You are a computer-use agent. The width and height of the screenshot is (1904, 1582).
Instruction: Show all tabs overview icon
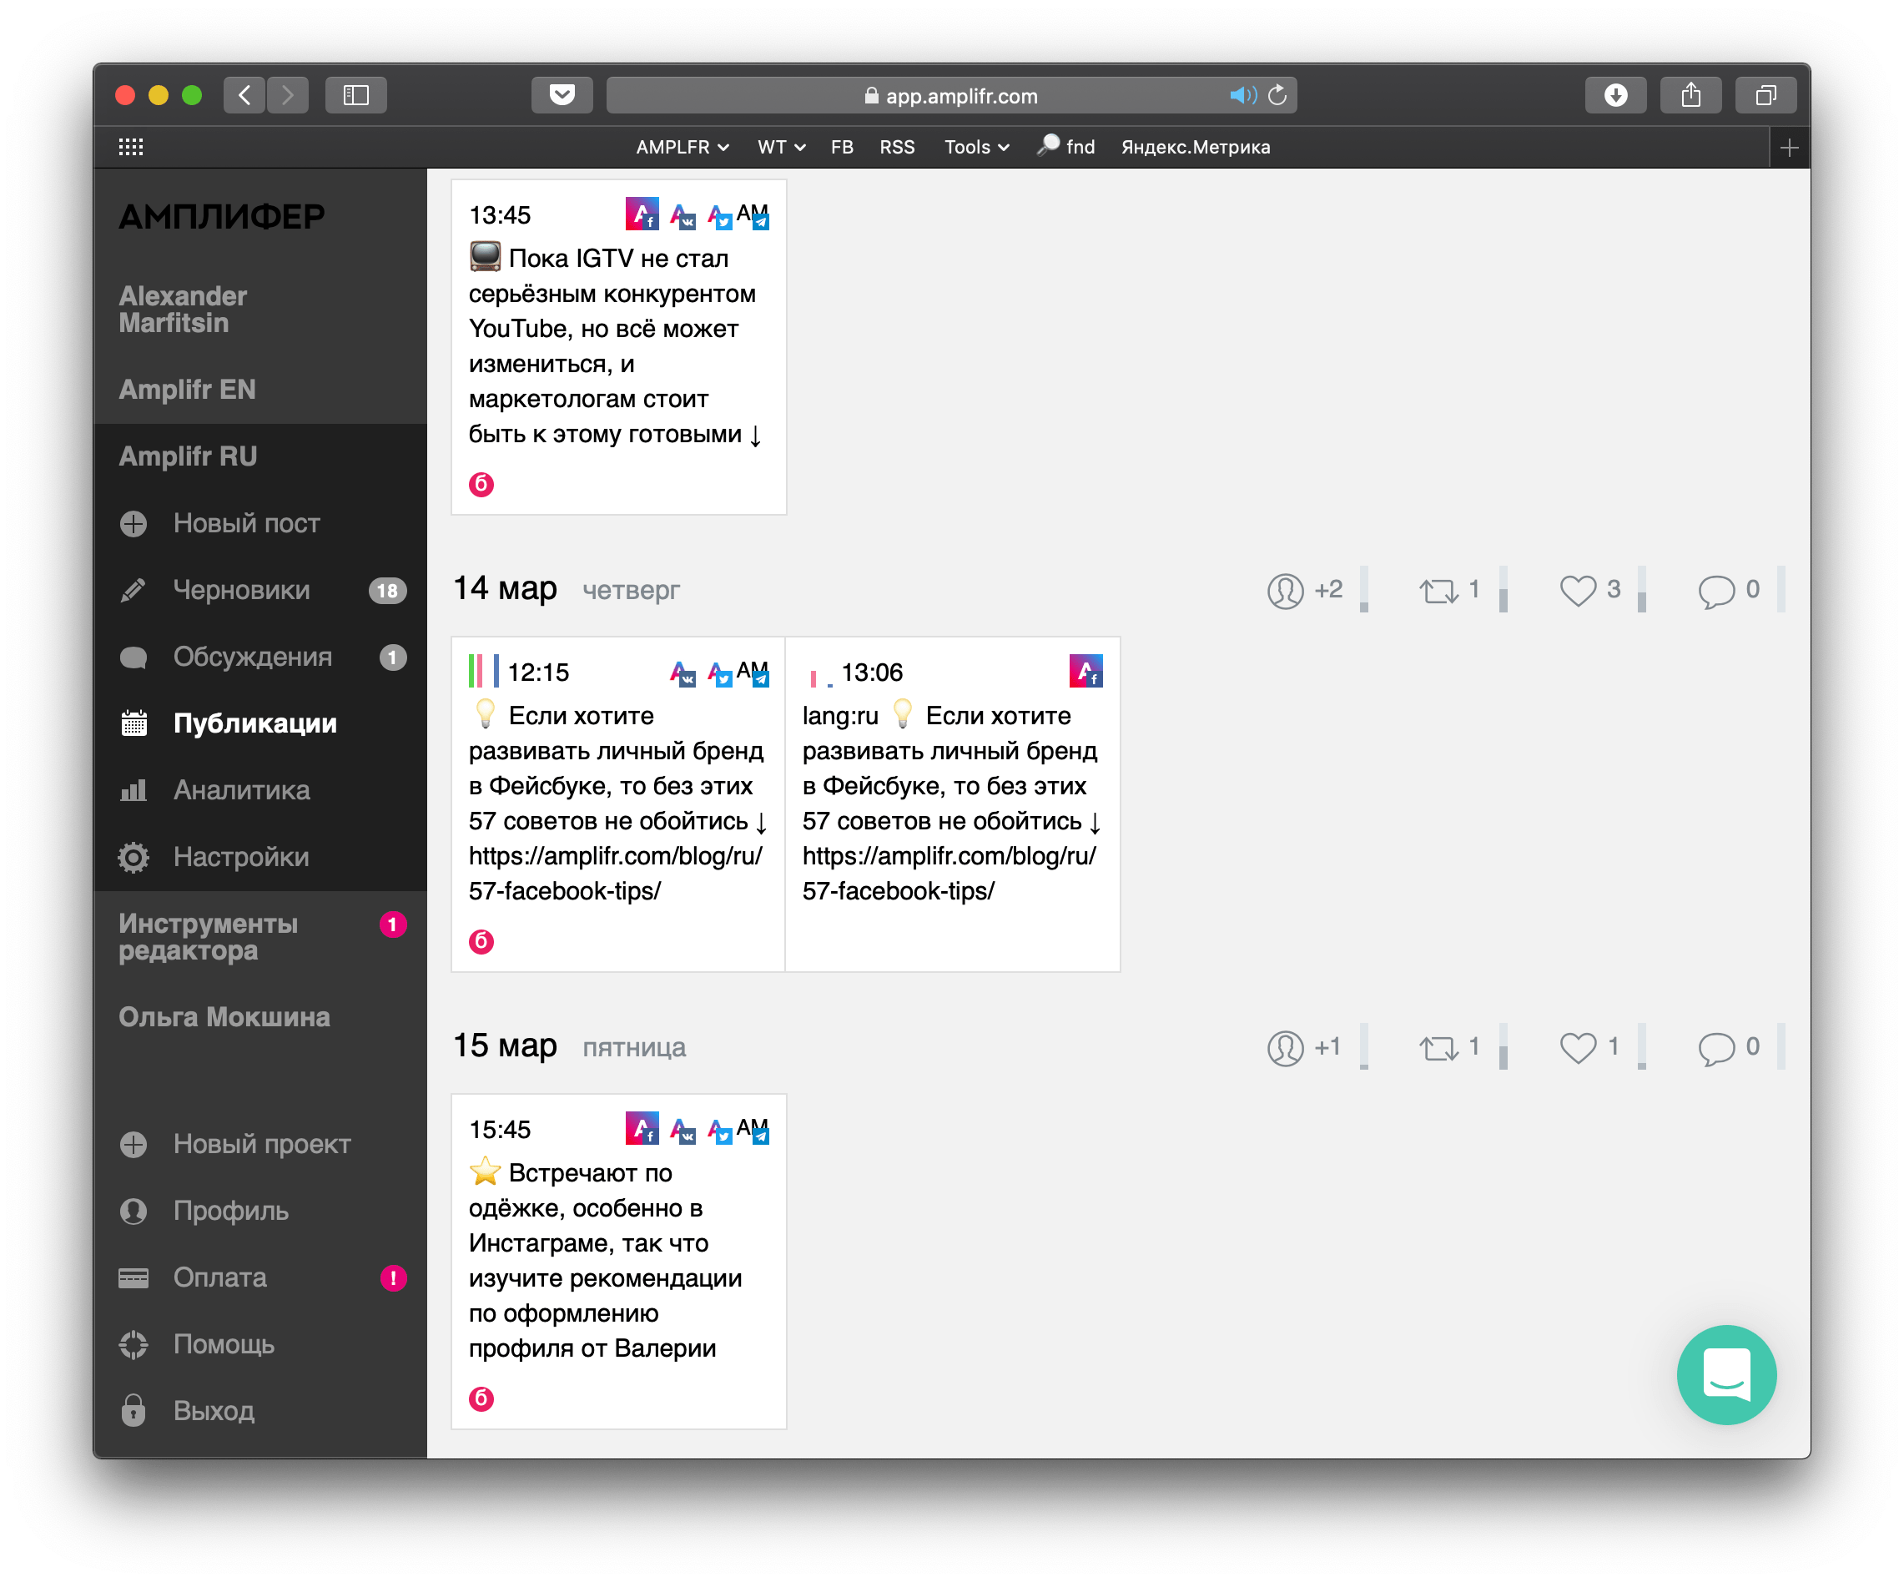coord(1766,94)
